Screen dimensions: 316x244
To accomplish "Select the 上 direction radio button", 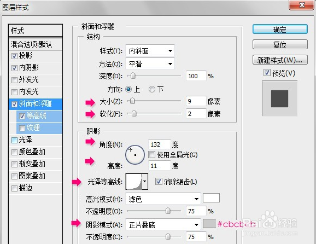I will (x=128, y=89).
